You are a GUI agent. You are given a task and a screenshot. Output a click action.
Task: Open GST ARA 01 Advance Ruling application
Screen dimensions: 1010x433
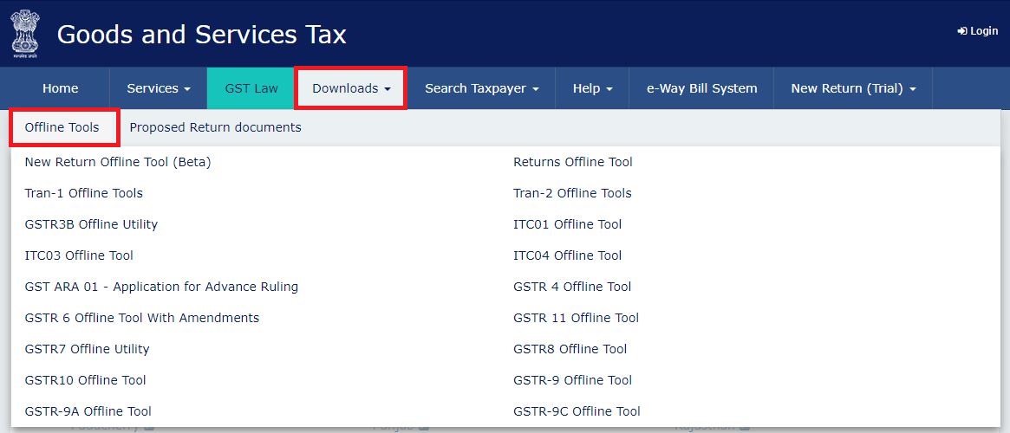click(x=161, y=287)
